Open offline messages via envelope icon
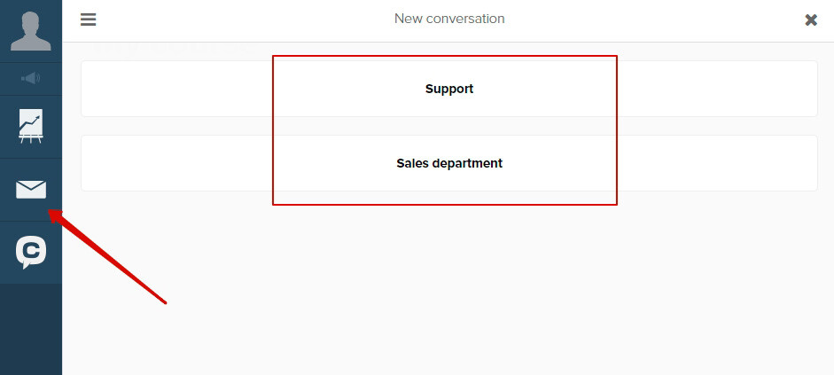The width and height of the screenshot is (834, 375). [x=31, y=190]
